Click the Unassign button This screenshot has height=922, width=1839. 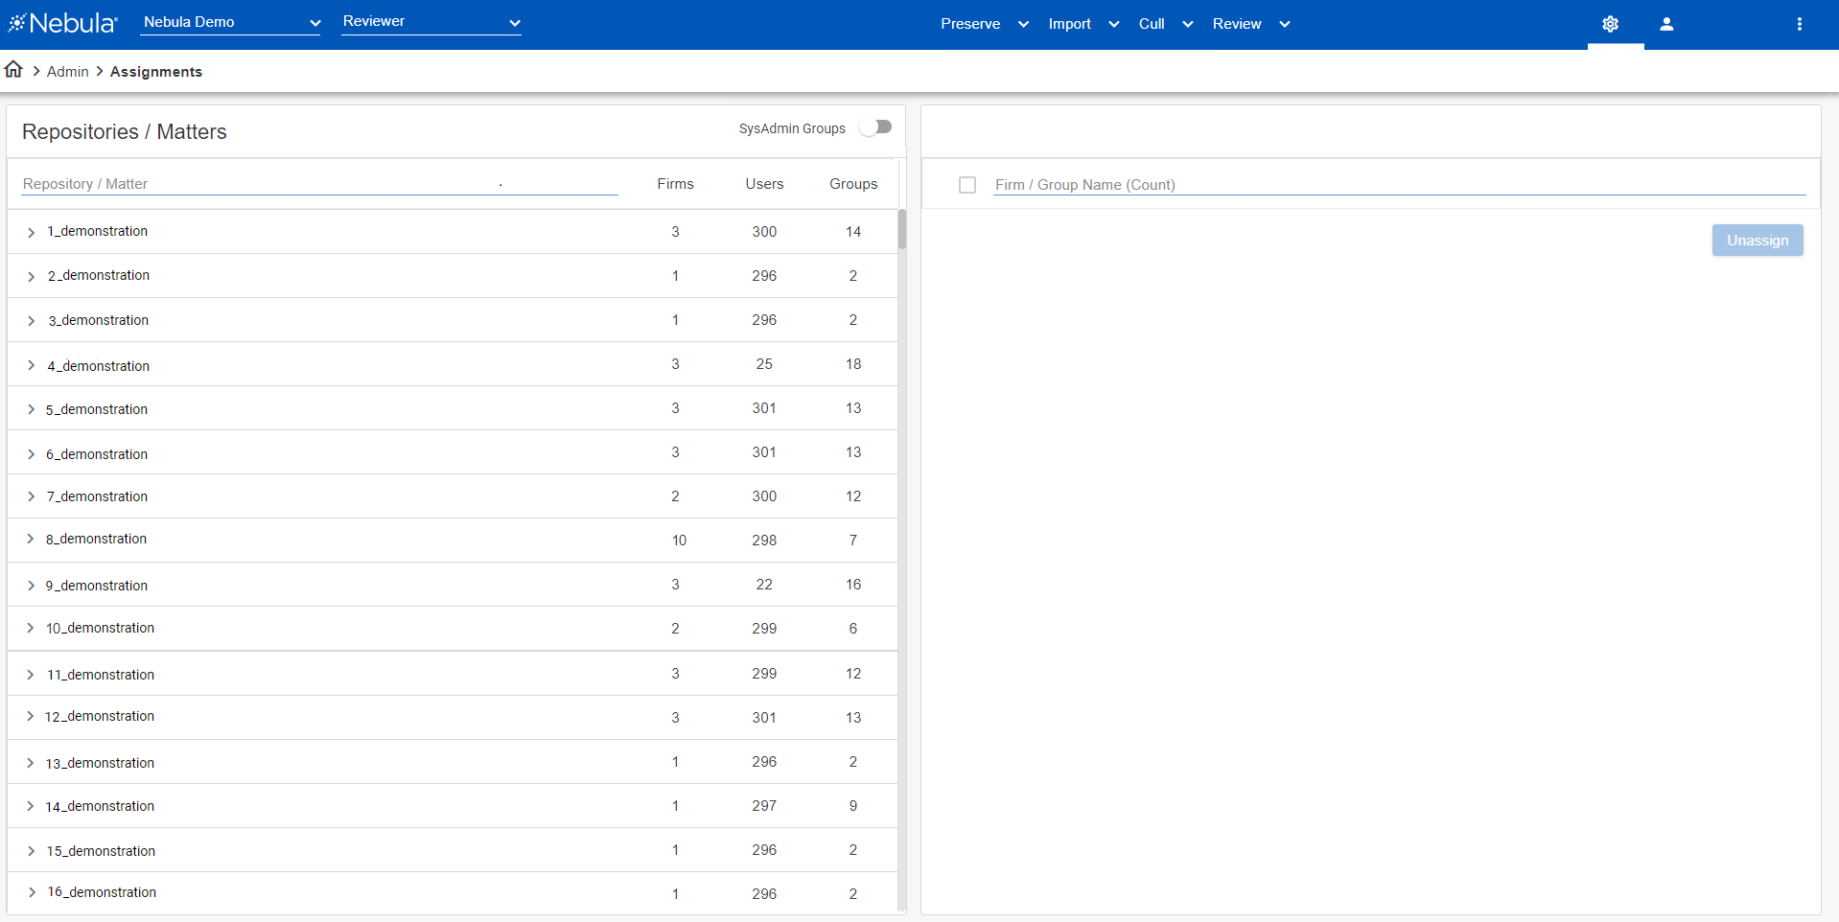(x=1757, y=241)
